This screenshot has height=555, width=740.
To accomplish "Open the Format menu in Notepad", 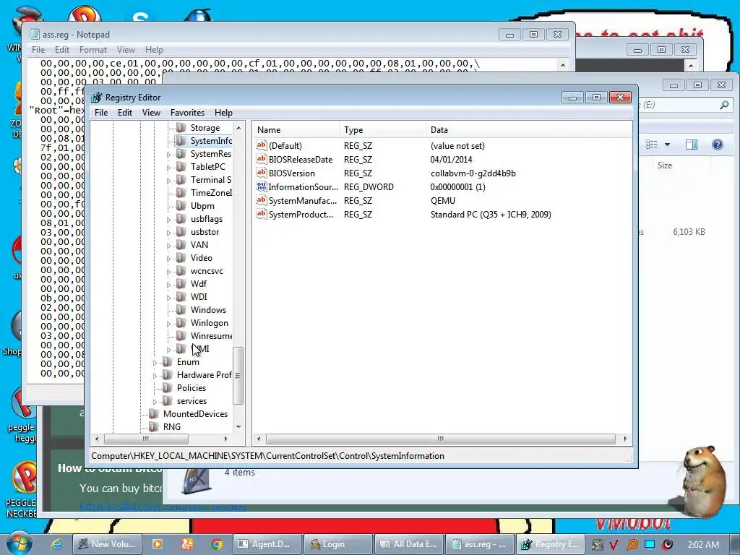I will coord(93,50).
